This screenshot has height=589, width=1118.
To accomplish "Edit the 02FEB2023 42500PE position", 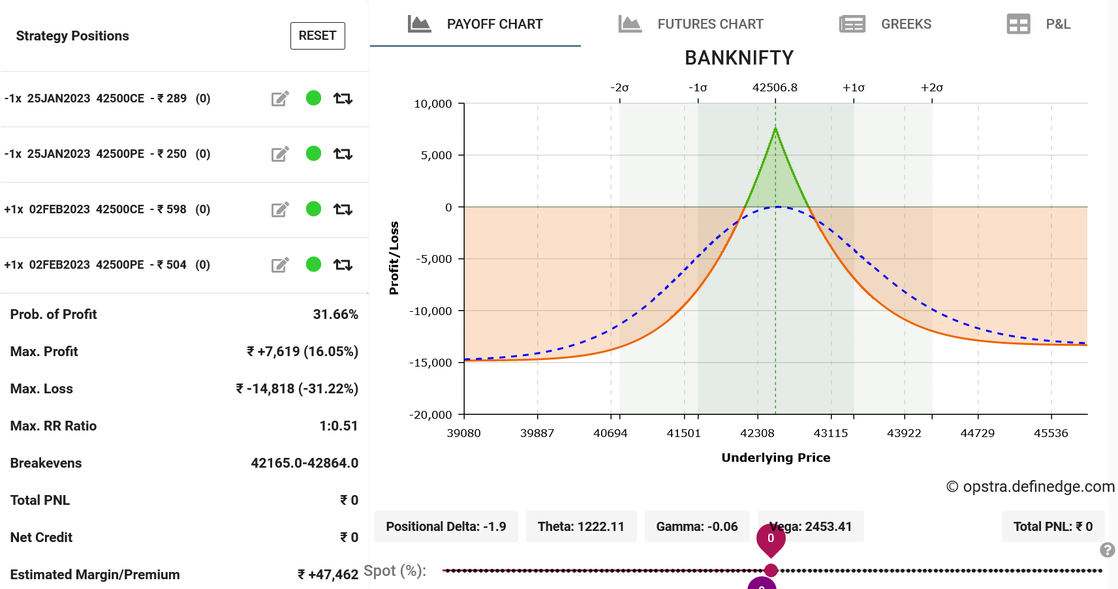I will click(x=280, y=265).
